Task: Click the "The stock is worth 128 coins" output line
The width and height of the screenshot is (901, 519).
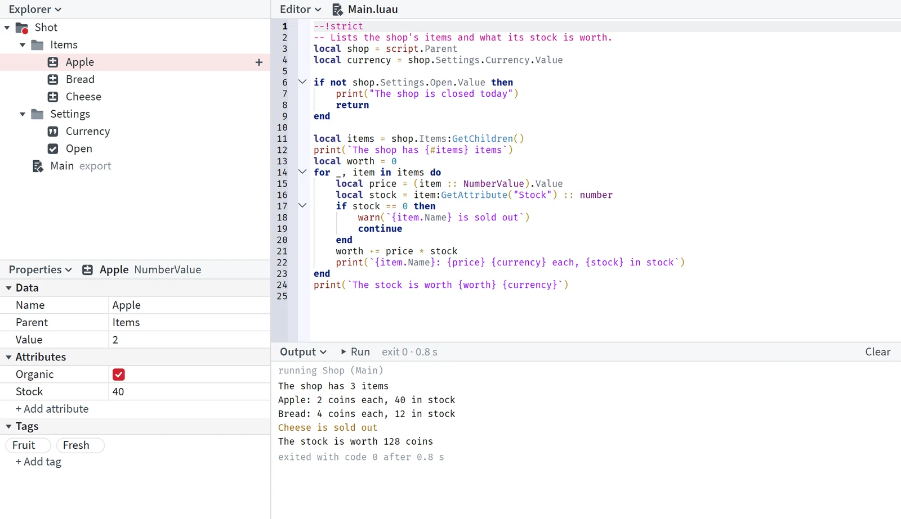Action: pyautogui.click(x=355, y=442)
